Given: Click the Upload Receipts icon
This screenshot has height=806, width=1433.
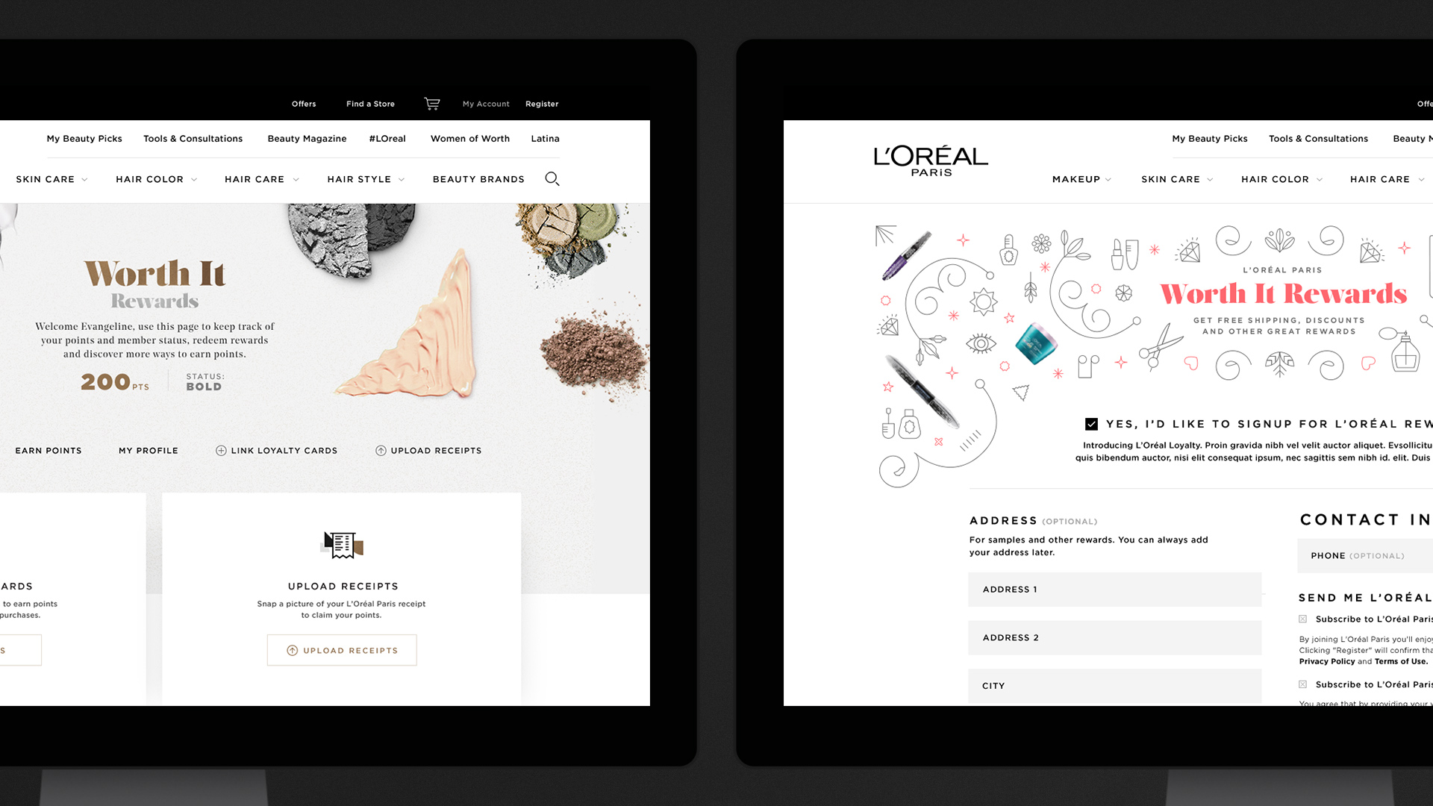Looking at the screenshot, I should (x=342, y=546).
